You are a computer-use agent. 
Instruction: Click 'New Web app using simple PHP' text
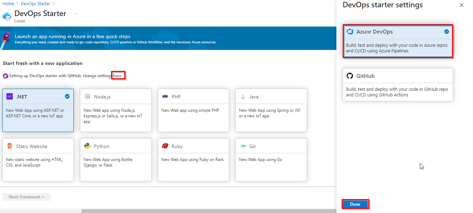point(190,110)
